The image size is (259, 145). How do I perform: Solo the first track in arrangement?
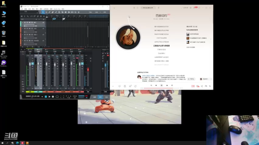coord(27,23)
